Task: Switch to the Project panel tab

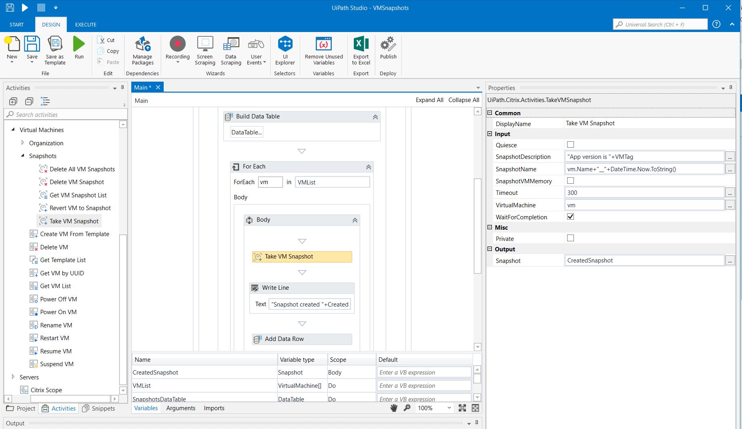Action: coord(21,408)
